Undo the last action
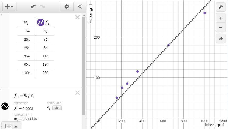Image resolution: width=228 pixels, height=129 pixels. click(34, 7)
